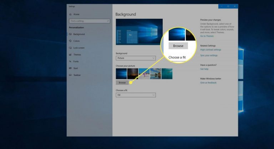
Task: Open the Choose a fit dropdown
Action: tap(136, 95)
